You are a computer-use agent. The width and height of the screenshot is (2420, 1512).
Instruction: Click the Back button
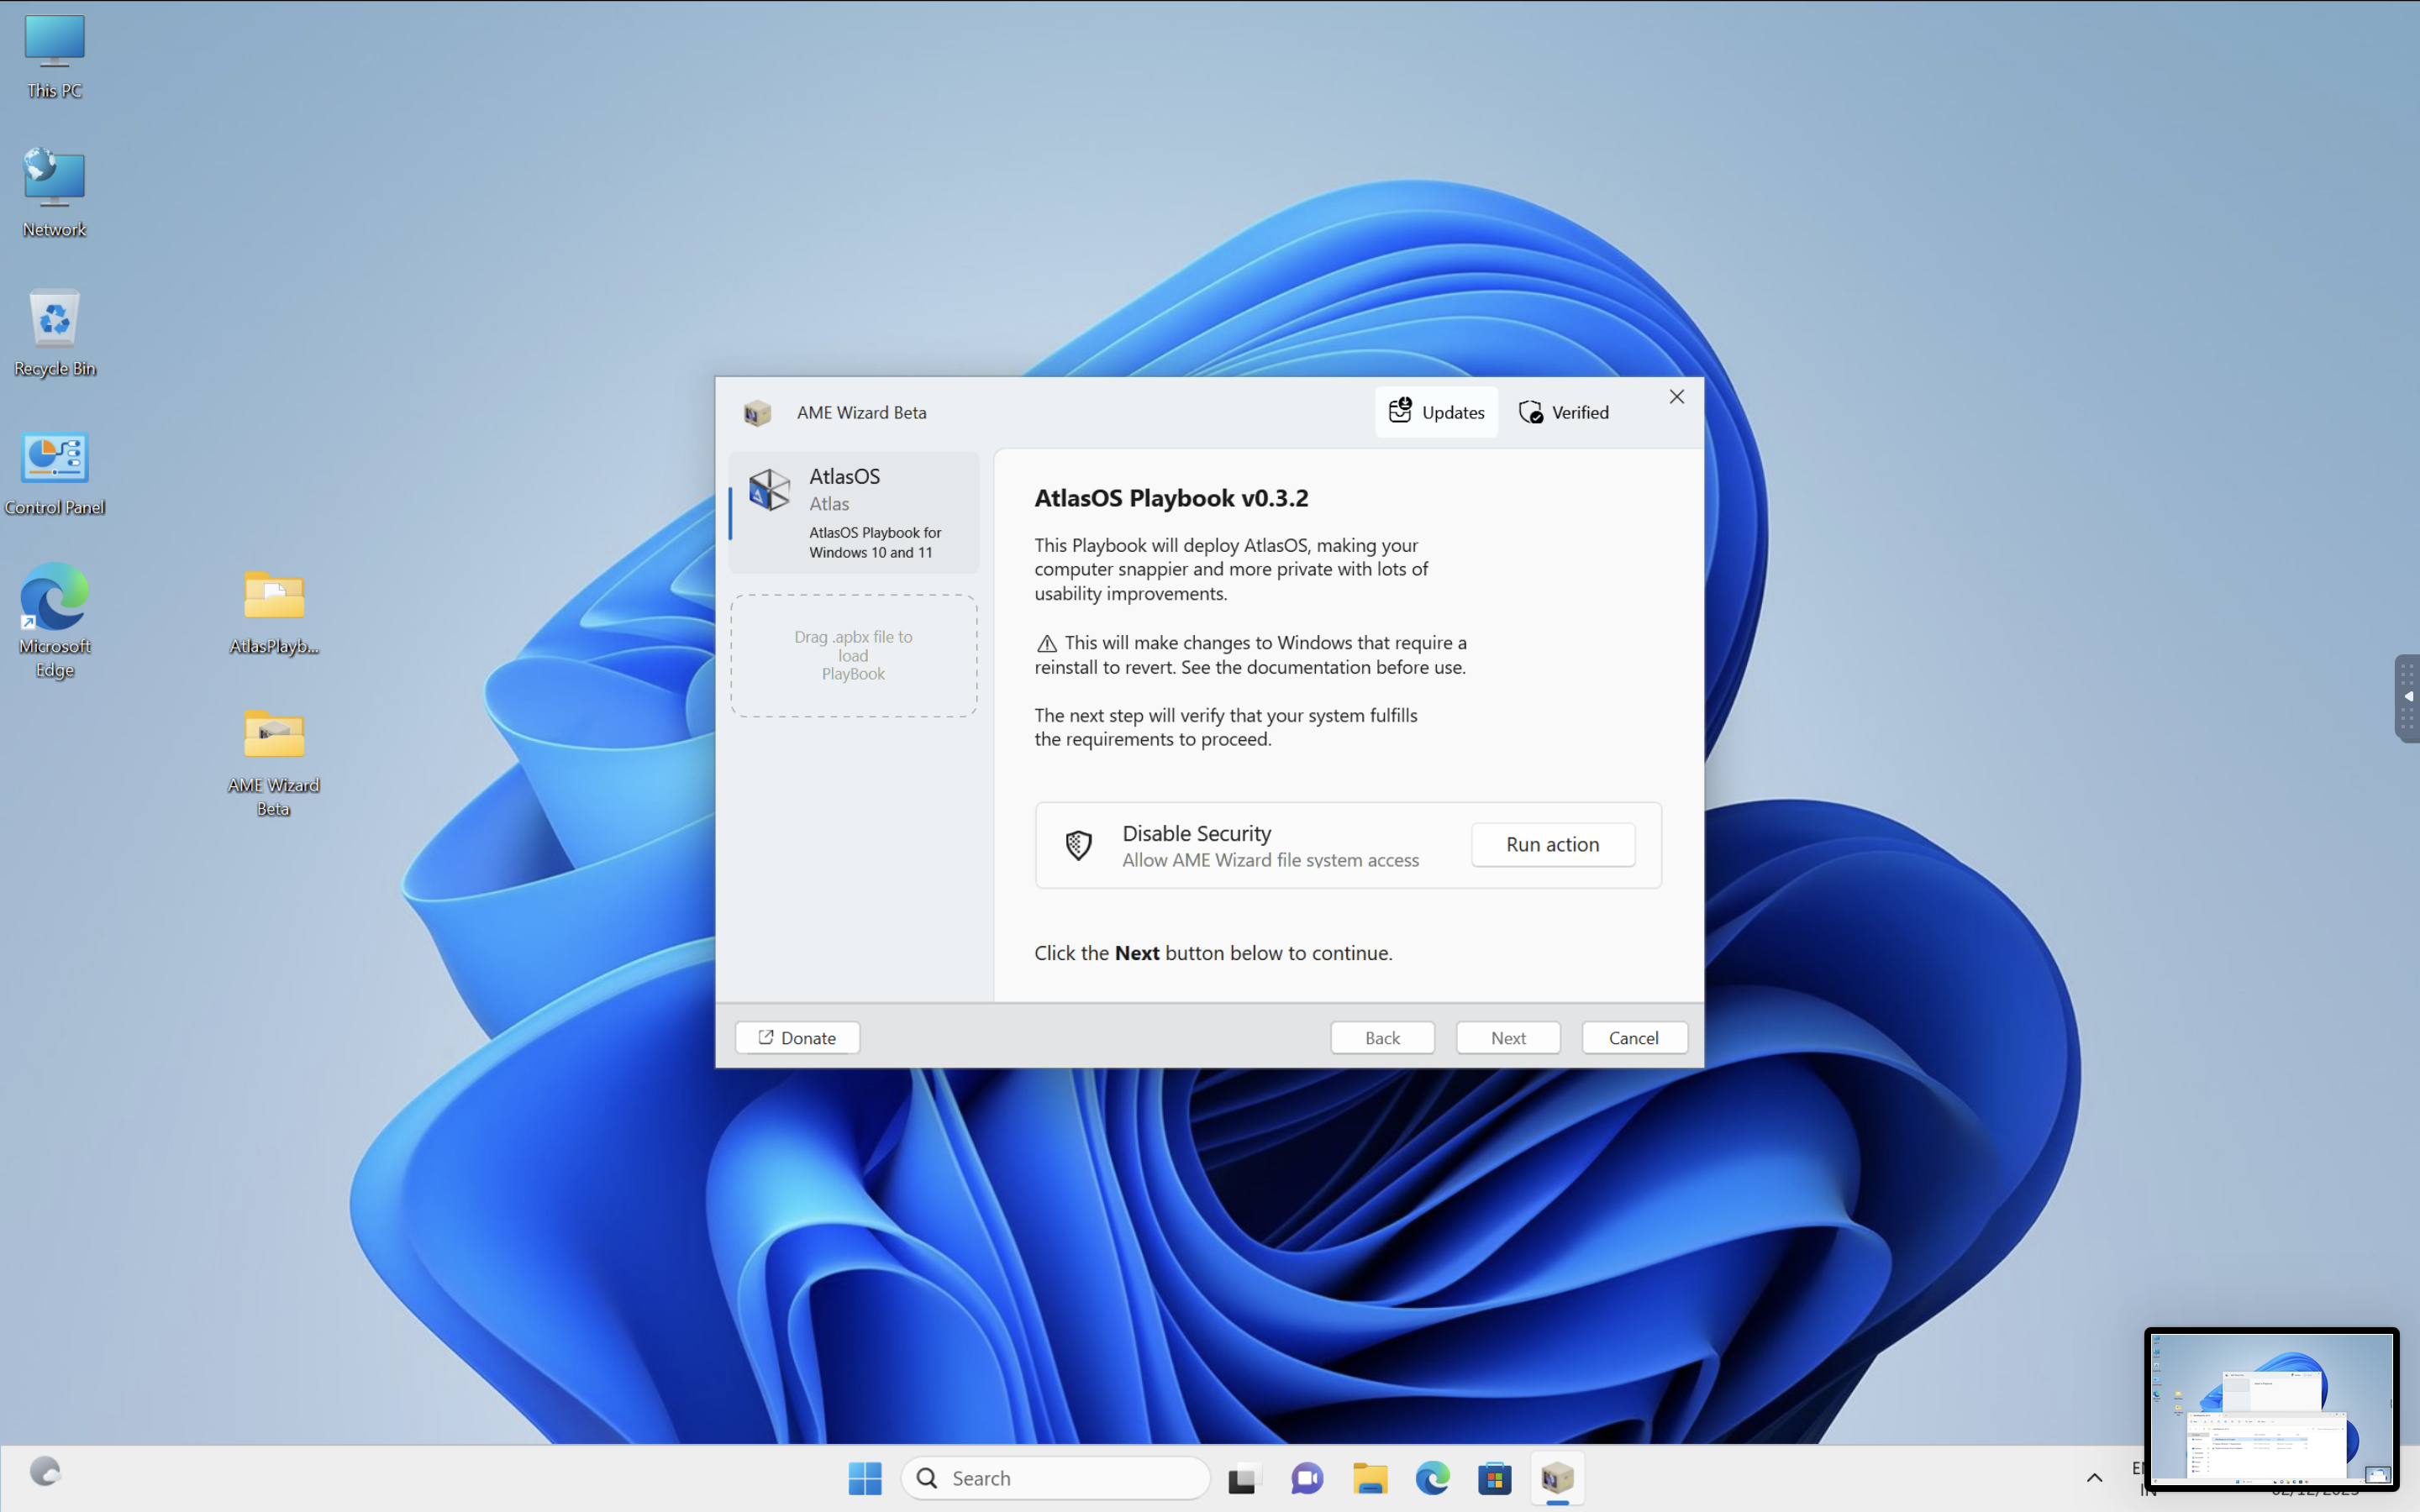click(x=1382, y=1037)
